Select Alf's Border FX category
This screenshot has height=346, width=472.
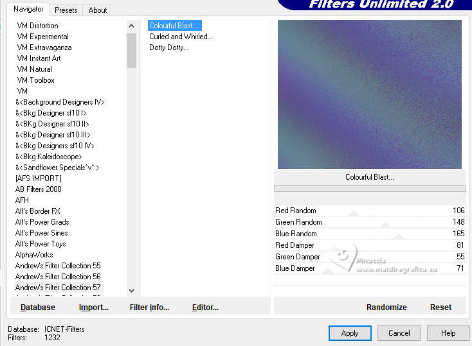tap(38, 211)
